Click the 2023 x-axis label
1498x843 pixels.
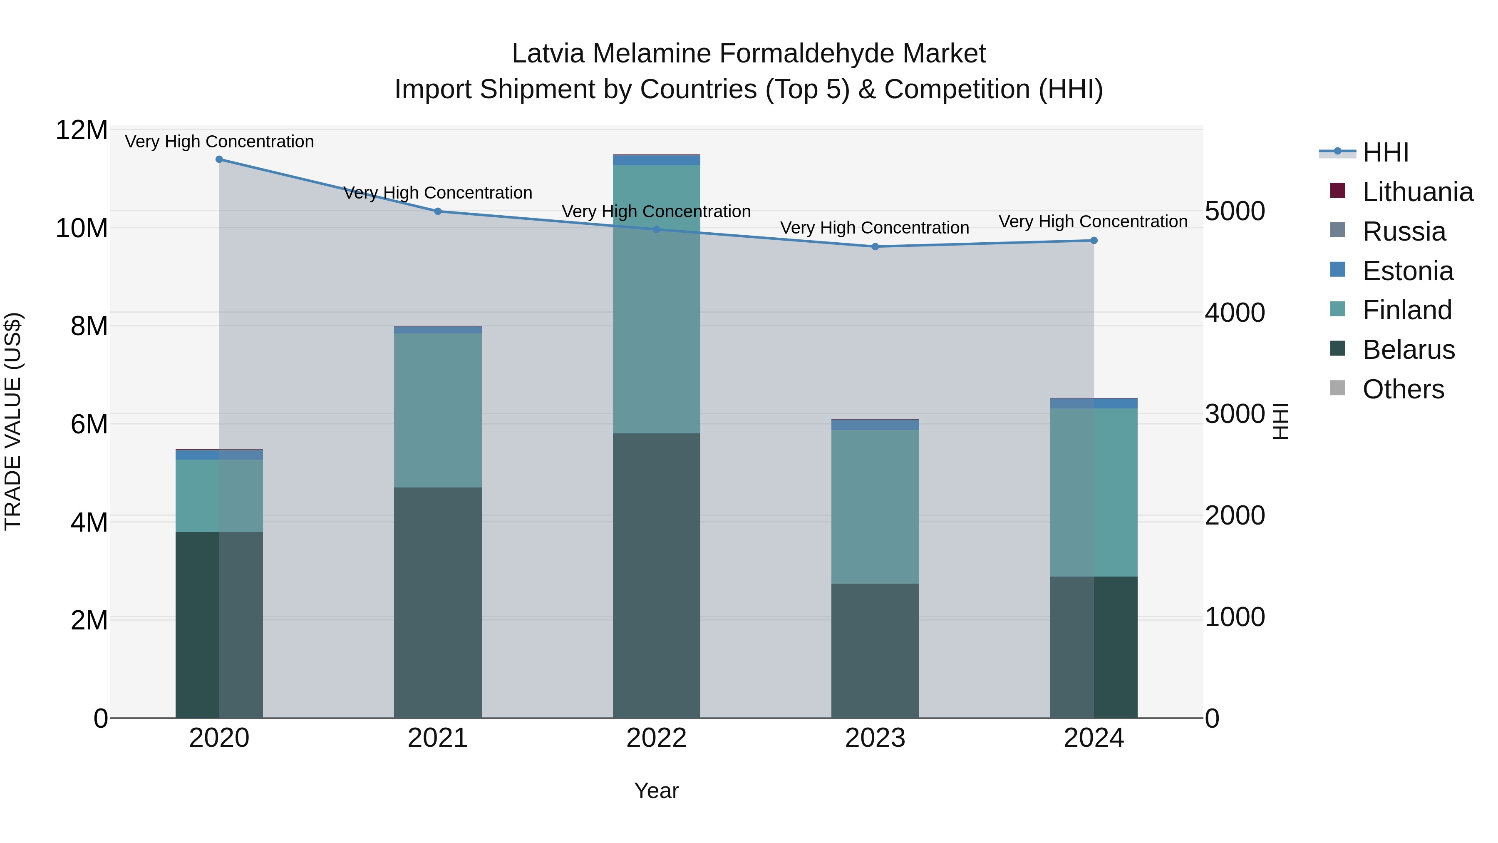pyautogui.click(x=875, y=738)
